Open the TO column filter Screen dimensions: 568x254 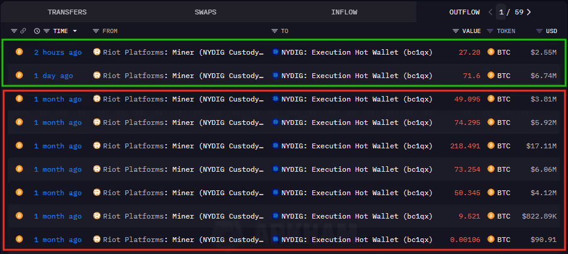click(274, 31)
